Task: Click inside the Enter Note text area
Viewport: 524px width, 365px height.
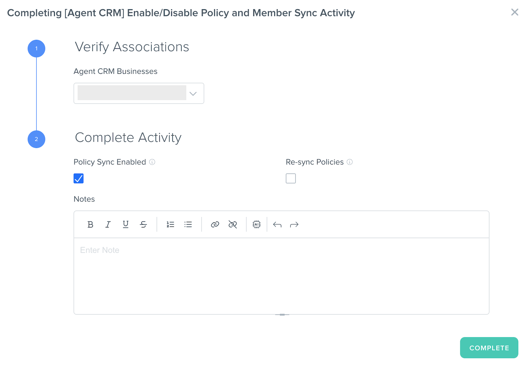Action: tap(281, 276)
